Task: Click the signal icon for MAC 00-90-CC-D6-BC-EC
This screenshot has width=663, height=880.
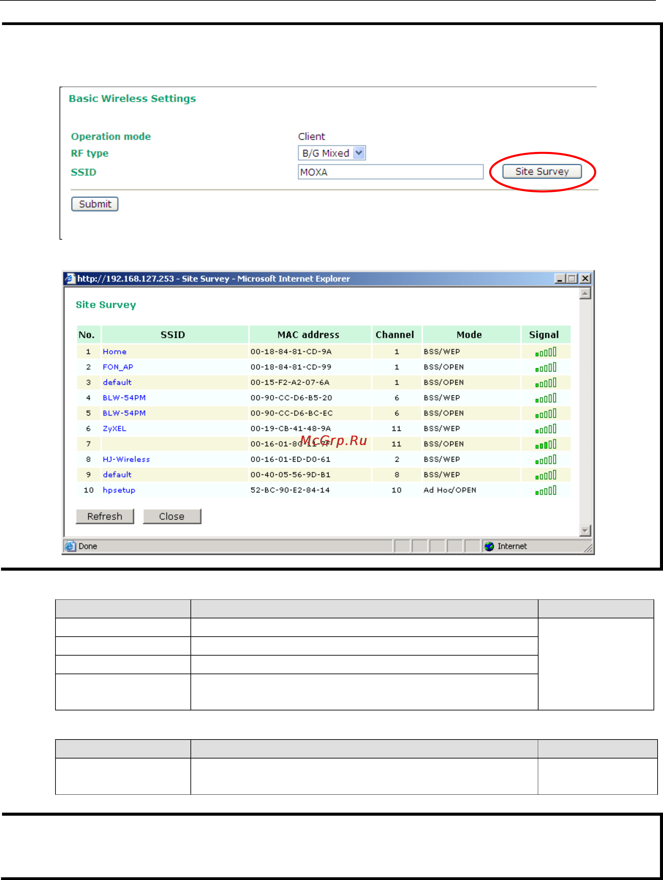Action: point(546,413)
